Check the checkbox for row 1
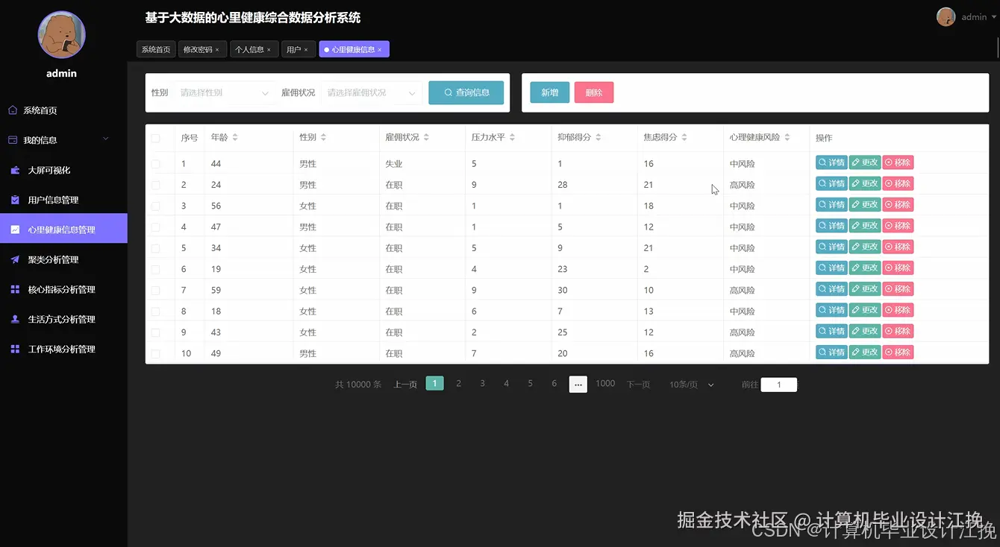The width and height of the screenshot is (1000, 547). [x=155, y=163]
